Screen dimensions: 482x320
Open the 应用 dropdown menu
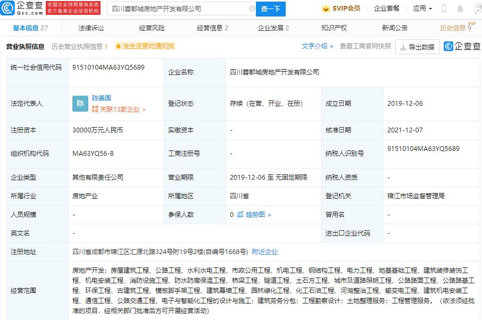(x=422, y=9)
